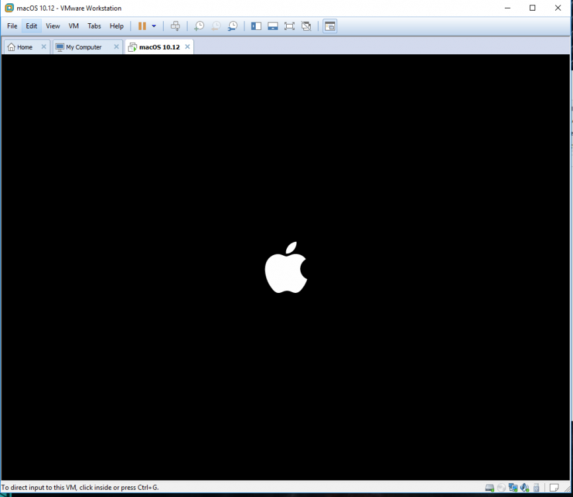Click the hard disk status icon
The width and height of the screenshot is (573, 497).
(x=490, y=488)
